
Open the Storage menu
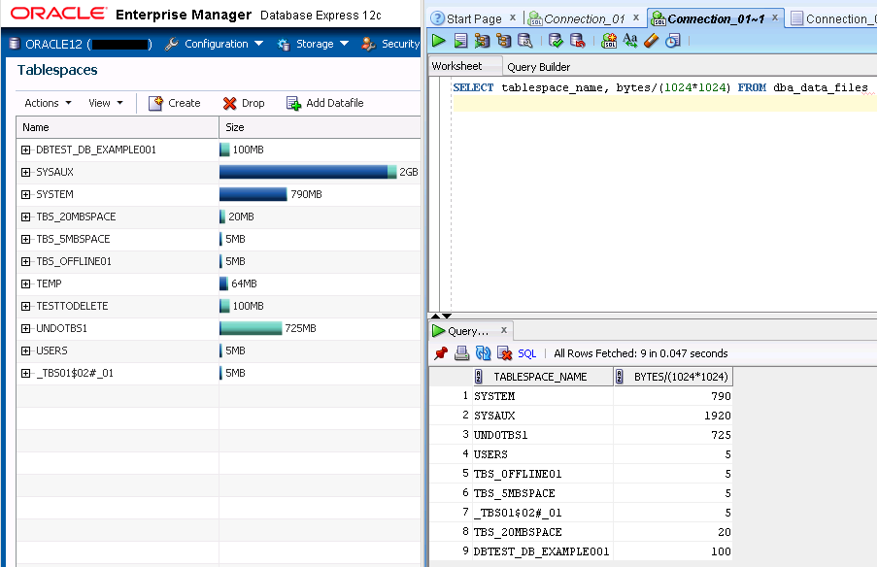(x=313, y=44)
